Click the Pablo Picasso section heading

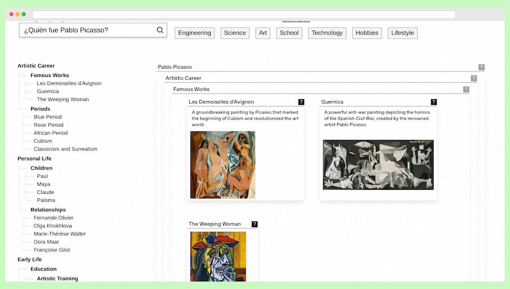coord(175,67)
